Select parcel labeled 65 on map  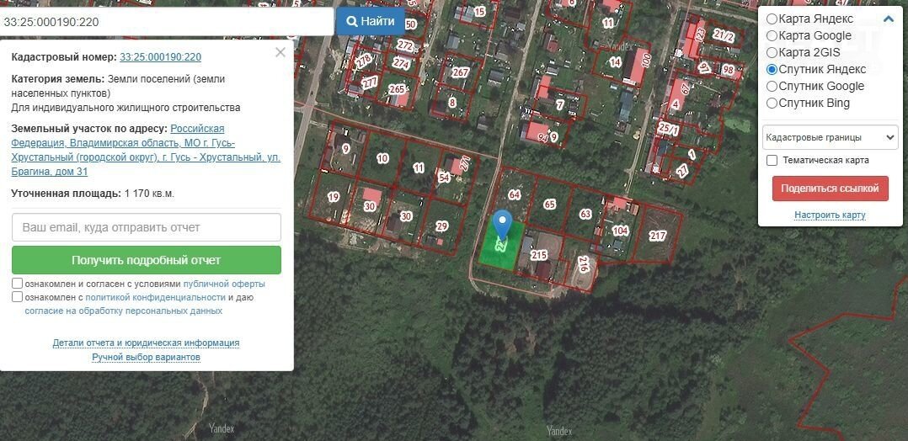pyautogui.click(x=549, y=205)
